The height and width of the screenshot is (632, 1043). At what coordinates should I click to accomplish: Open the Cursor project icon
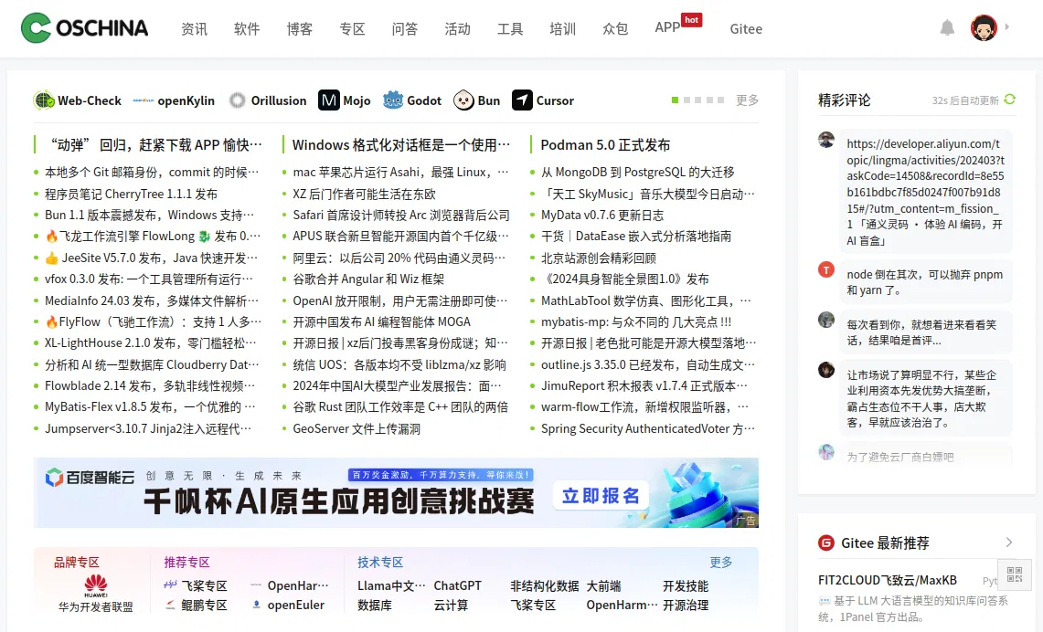(522, 100)
